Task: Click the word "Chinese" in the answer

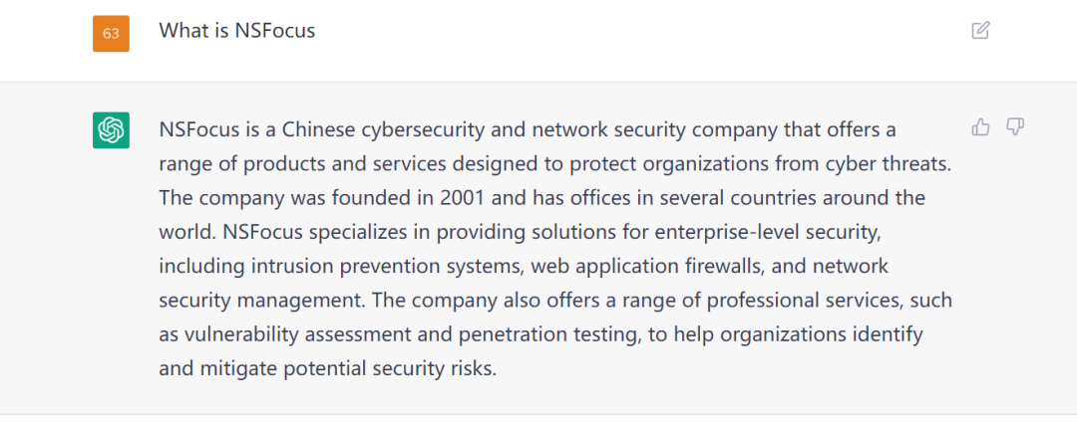Action: [317, 130]
